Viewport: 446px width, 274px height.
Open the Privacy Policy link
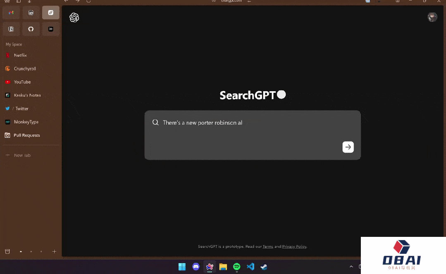click(x=294, y=246)
